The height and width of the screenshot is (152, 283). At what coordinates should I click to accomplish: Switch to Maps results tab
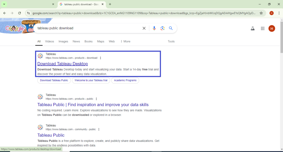(101, 41)
